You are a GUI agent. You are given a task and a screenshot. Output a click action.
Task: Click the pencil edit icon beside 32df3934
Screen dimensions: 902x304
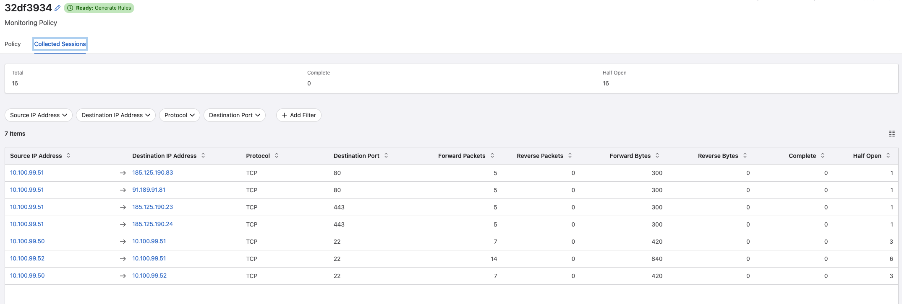click(x=58, y=8)
